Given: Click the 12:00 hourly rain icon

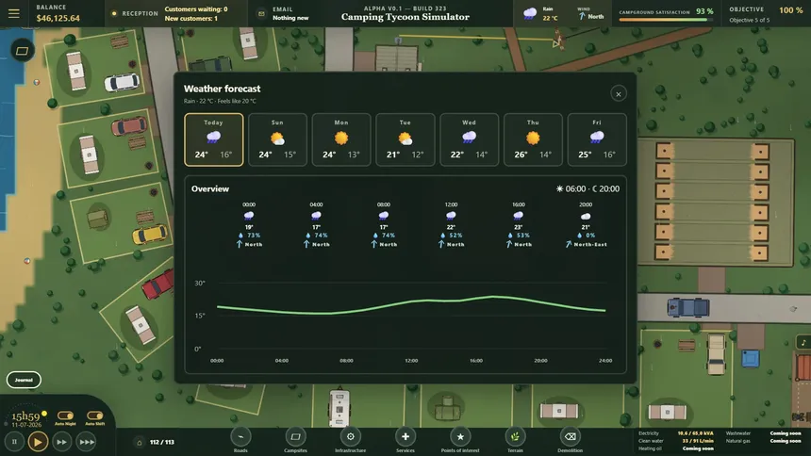Looking at the screenshot, I should pyautogui.click(x=451, y=215).
